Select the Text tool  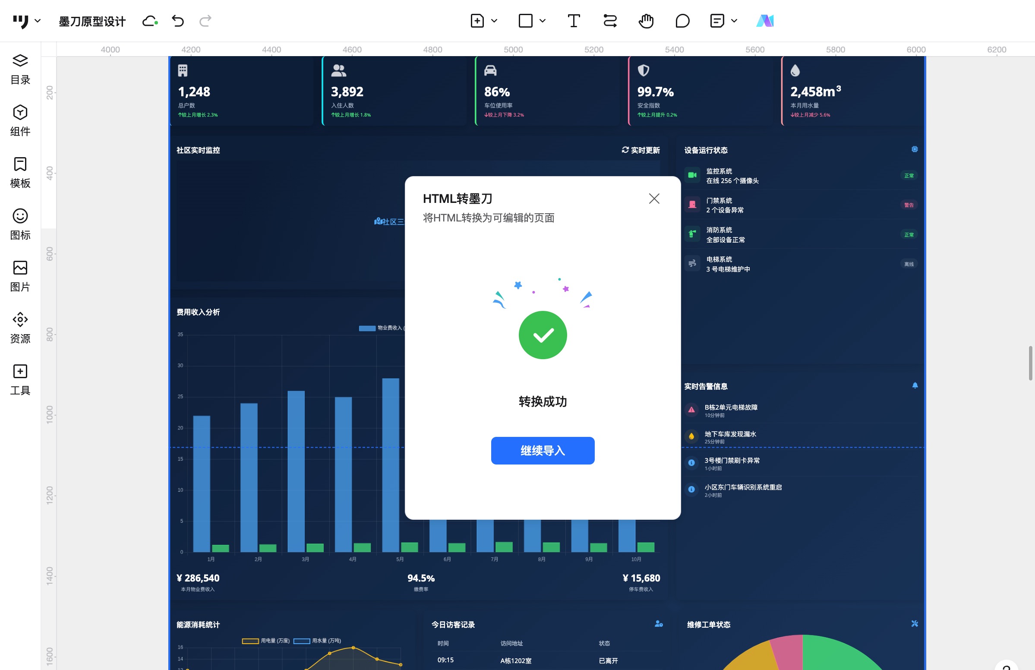574,20
